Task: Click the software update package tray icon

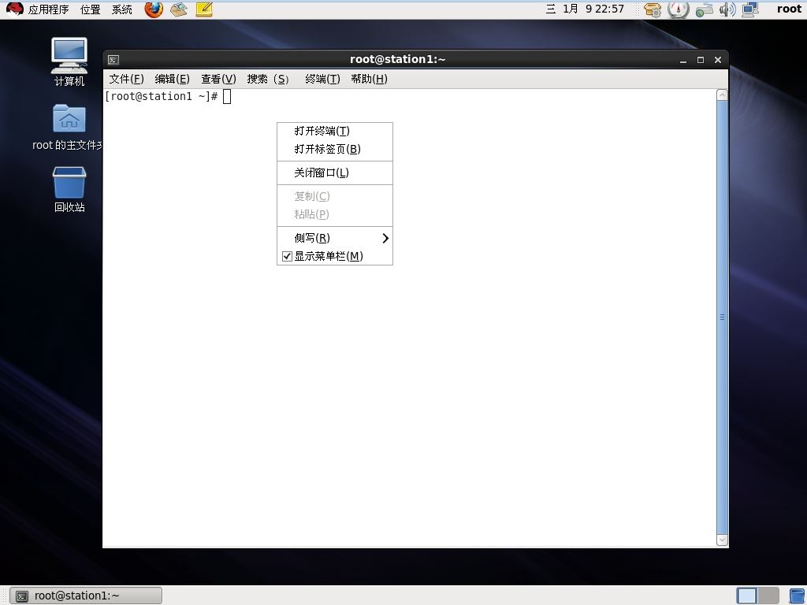Action: click(x=652, y=9)
